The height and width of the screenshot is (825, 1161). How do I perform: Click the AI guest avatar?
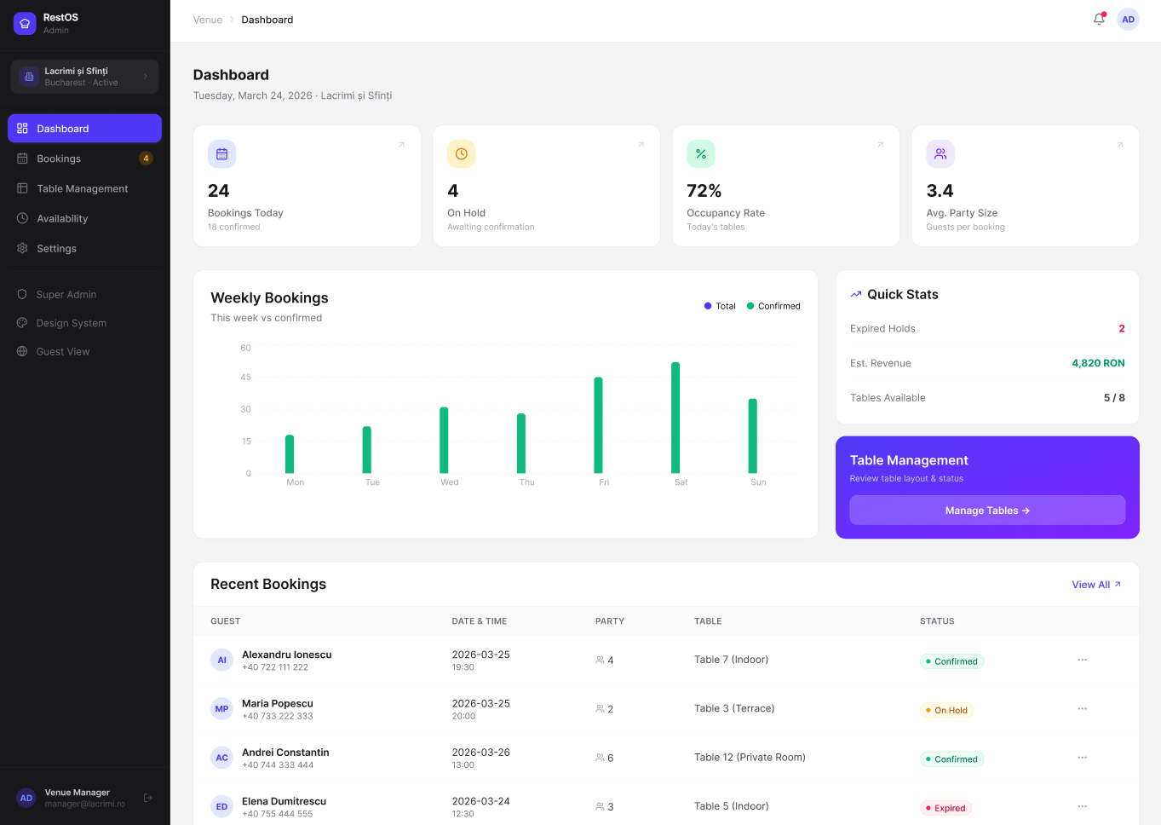click(221, 660)
